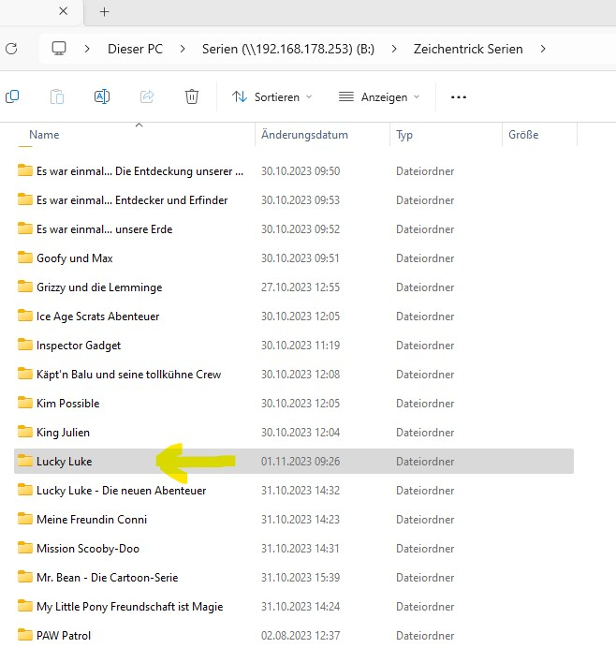Image resolution: width=616 pixels, height=648 pixels.
Task: Select folder Es war einmal... Entdecker und Erfinder
Action: click(x=132, y=200)
